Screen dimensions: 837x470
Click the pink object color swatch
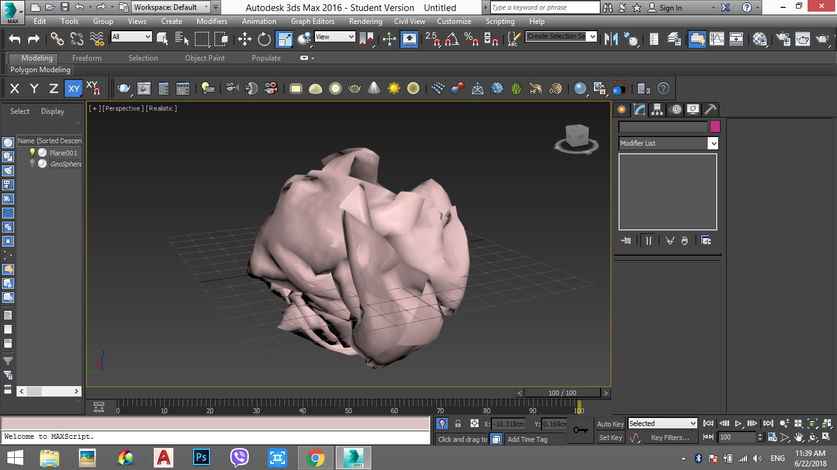pos(715,127)
